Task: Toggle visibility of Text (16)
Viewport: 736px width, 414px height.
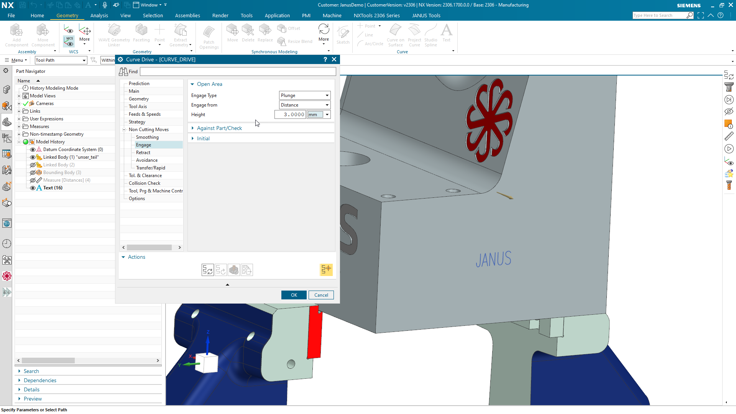Action: pos(33,188)
